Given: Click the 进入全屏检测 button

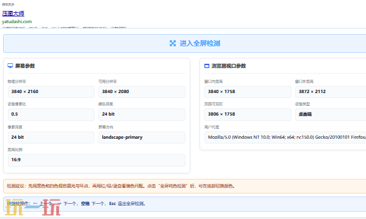Looking at the screenshot, I should tap(184, 43).
